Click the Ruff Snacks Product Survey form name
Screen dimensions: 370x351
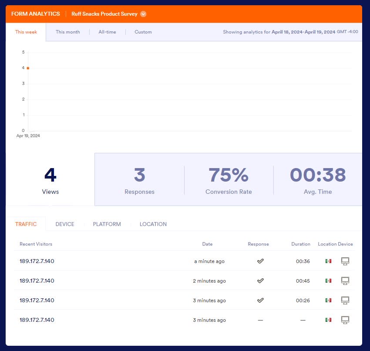(x=104, y=14)
